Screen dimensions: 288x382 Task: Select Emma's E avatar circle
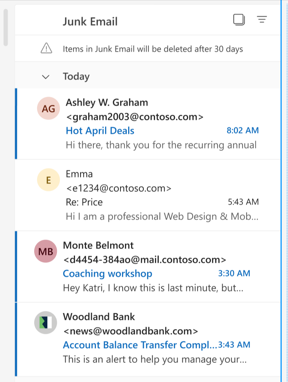click(48, 180)
